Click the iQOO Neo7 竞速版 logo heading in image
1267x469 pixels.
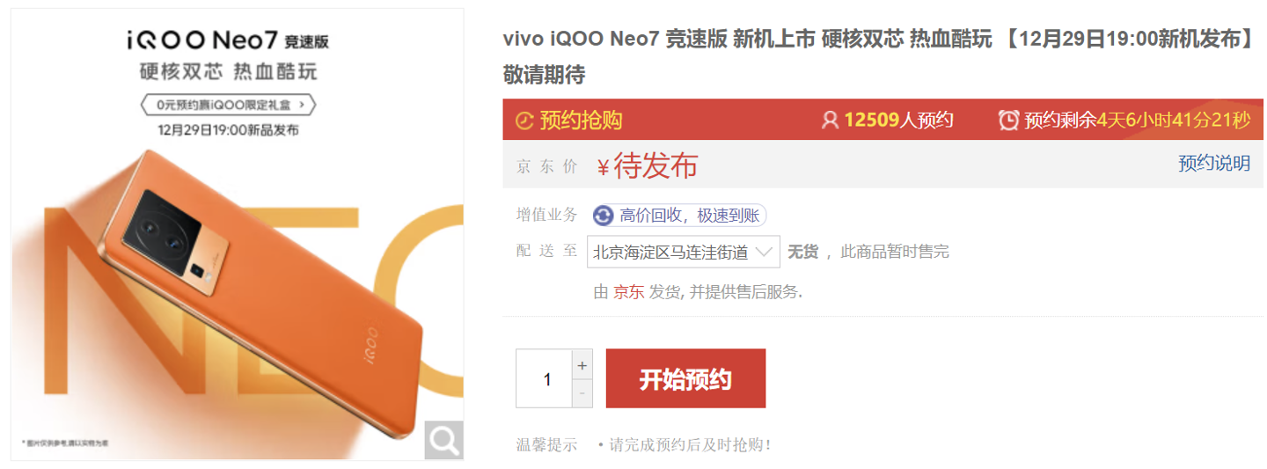(x=228, y=40)
